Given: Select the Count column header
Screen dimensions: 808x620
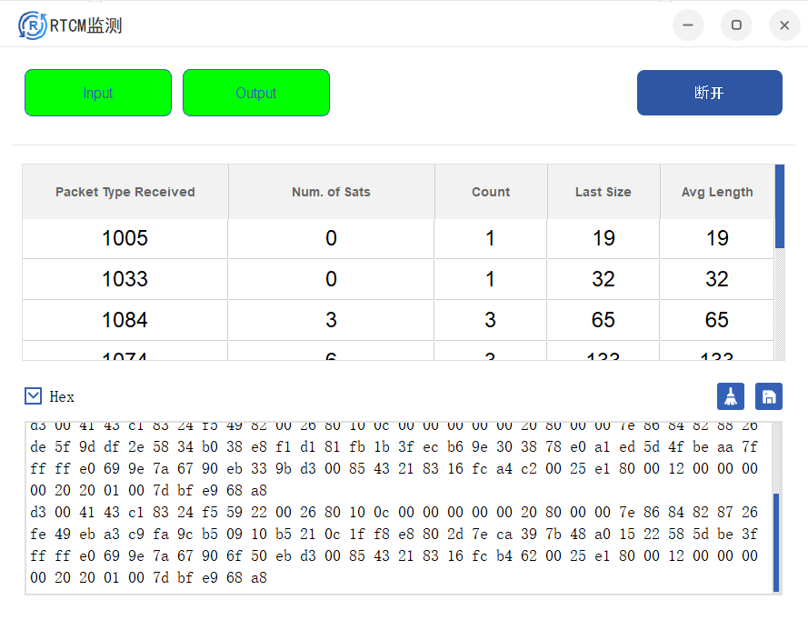Looking at the screenshot, I should [491, 192].
